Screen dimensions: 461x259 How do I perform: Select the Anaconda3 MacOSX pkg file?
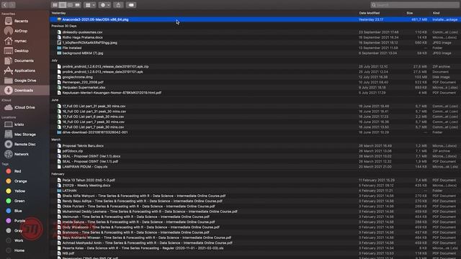point(255,19)
